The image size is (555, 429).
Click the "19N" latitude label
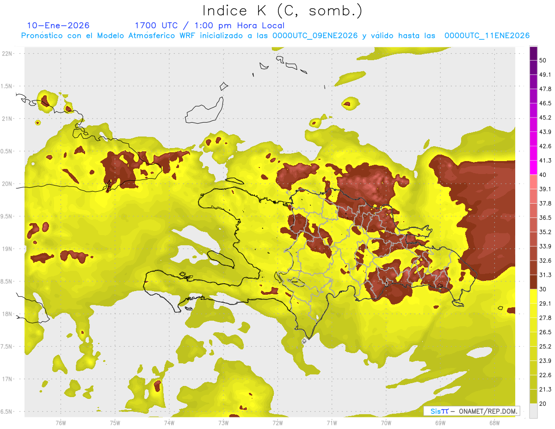click(x=7, y=249)
